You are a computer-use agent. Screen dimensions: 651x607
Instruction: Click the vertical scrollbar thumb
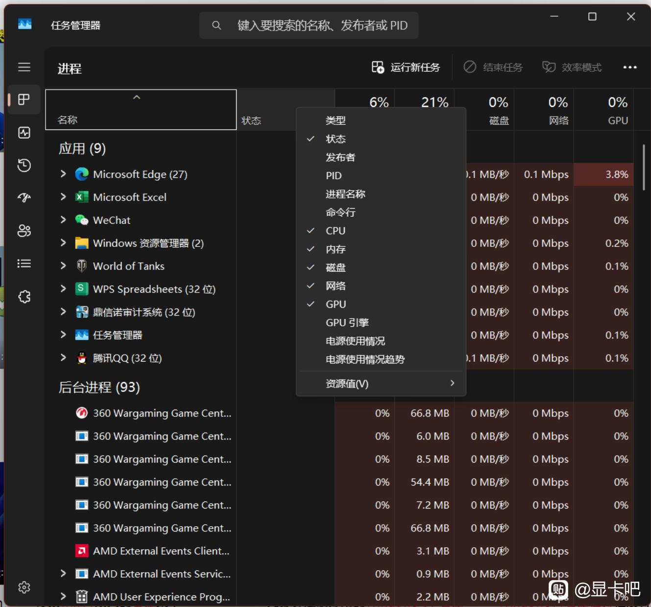[x=643, y=167]
